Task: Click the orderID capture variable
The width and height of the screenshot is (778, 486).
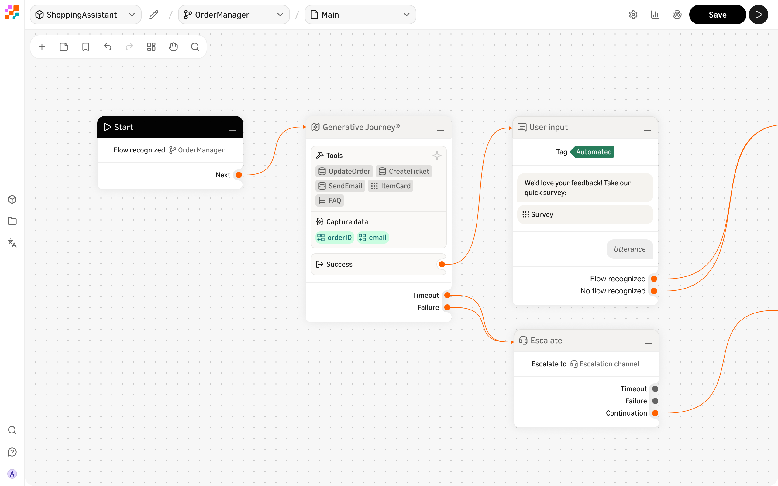Action: pyautogui.click(x=335, y=238)
